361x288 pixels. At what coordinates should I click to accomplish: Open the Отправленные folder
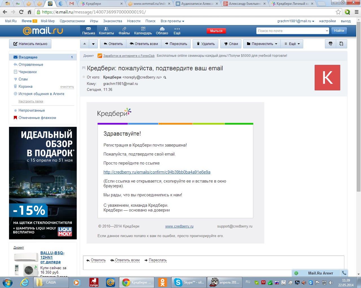(x=31, y=64)
